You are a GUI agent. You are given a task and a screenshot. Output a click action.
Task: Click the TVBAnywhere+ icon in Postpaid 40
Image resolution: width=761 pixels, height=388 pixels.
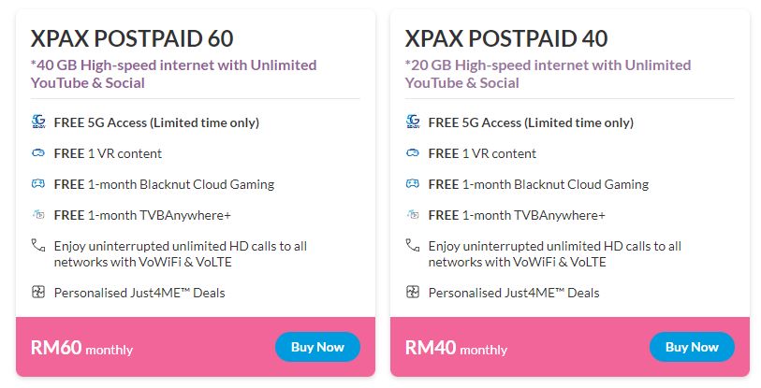[413, 214]
